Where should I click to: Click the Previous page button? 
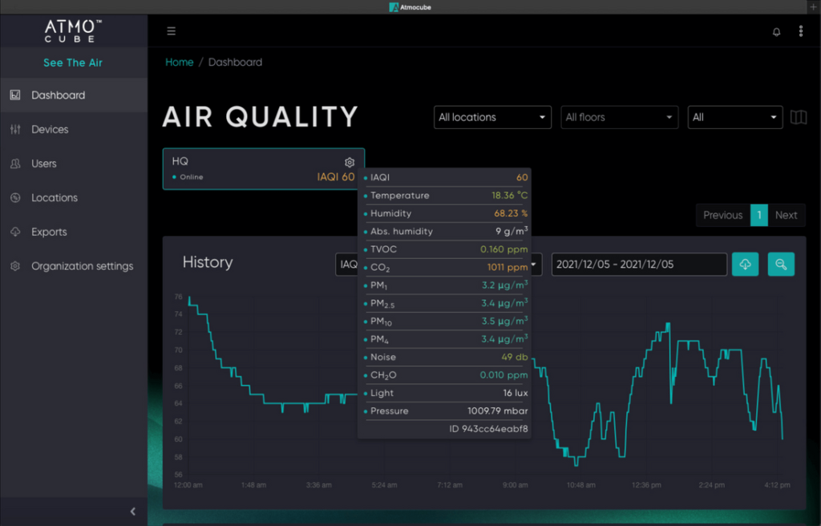722,216
